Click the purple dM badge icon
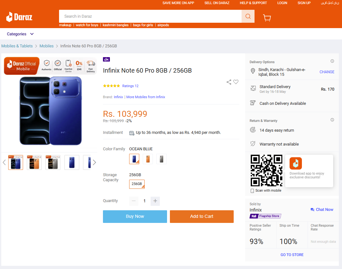Image resolution: width=342 pixels, height=269 pixels. (106, 59)
